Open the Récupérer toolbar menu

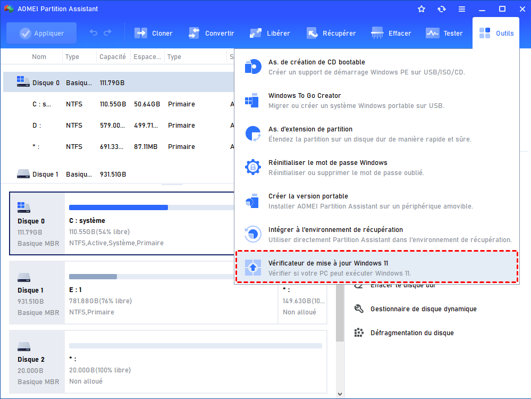click(331, 33)
